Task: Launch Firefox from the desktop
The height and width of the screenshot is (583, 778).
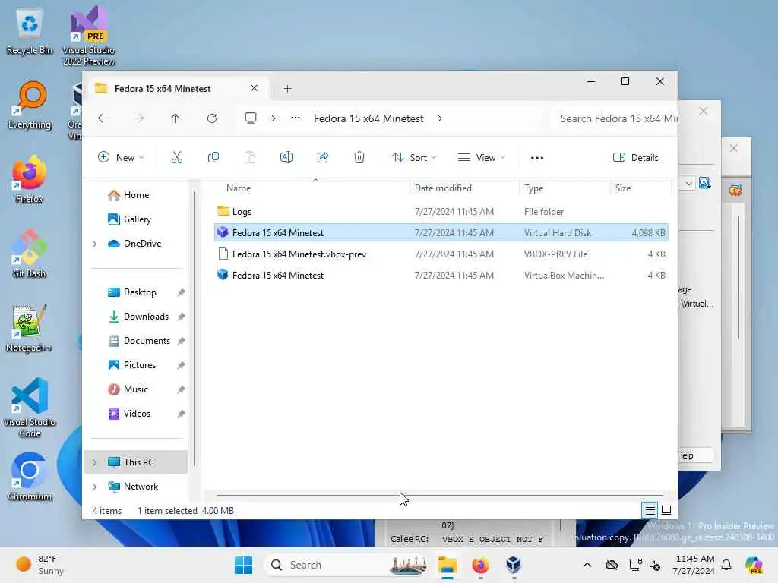Action: point(30,179)
